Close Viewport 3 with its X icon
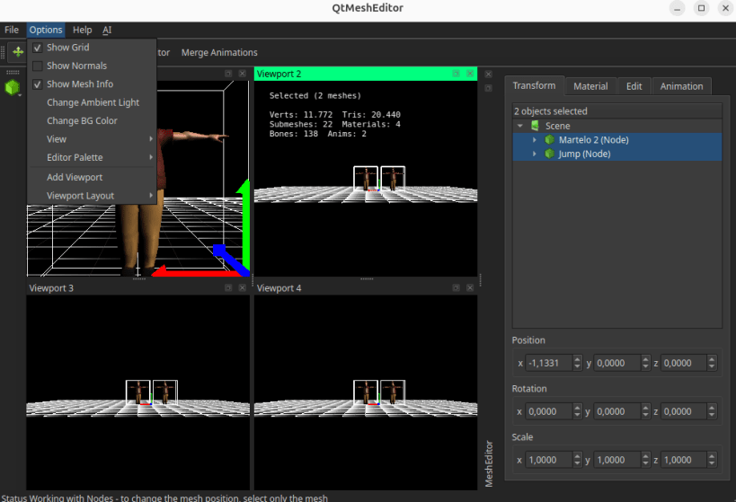The width and height of the screenshot is (736, 502). pyautogui.click(x=242, y=288)
